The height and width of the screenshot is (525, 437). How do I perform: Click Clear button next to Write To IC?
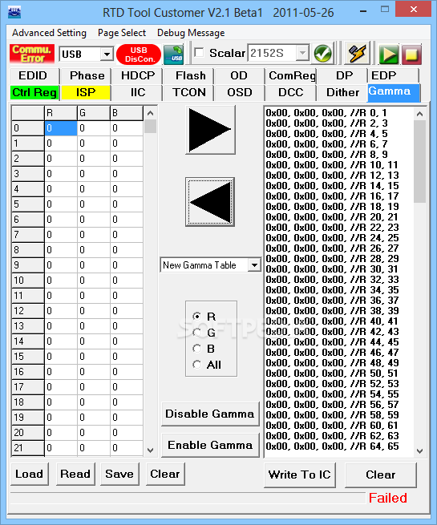click(380, 475)
